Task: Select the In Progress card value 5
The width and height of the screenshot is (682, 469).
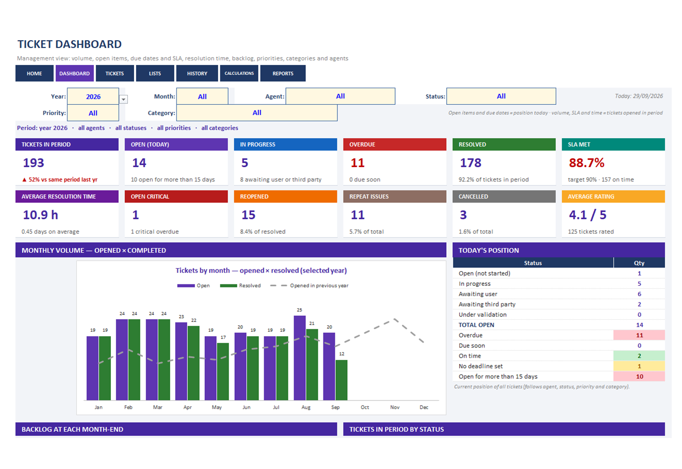Action: (245, 163)
